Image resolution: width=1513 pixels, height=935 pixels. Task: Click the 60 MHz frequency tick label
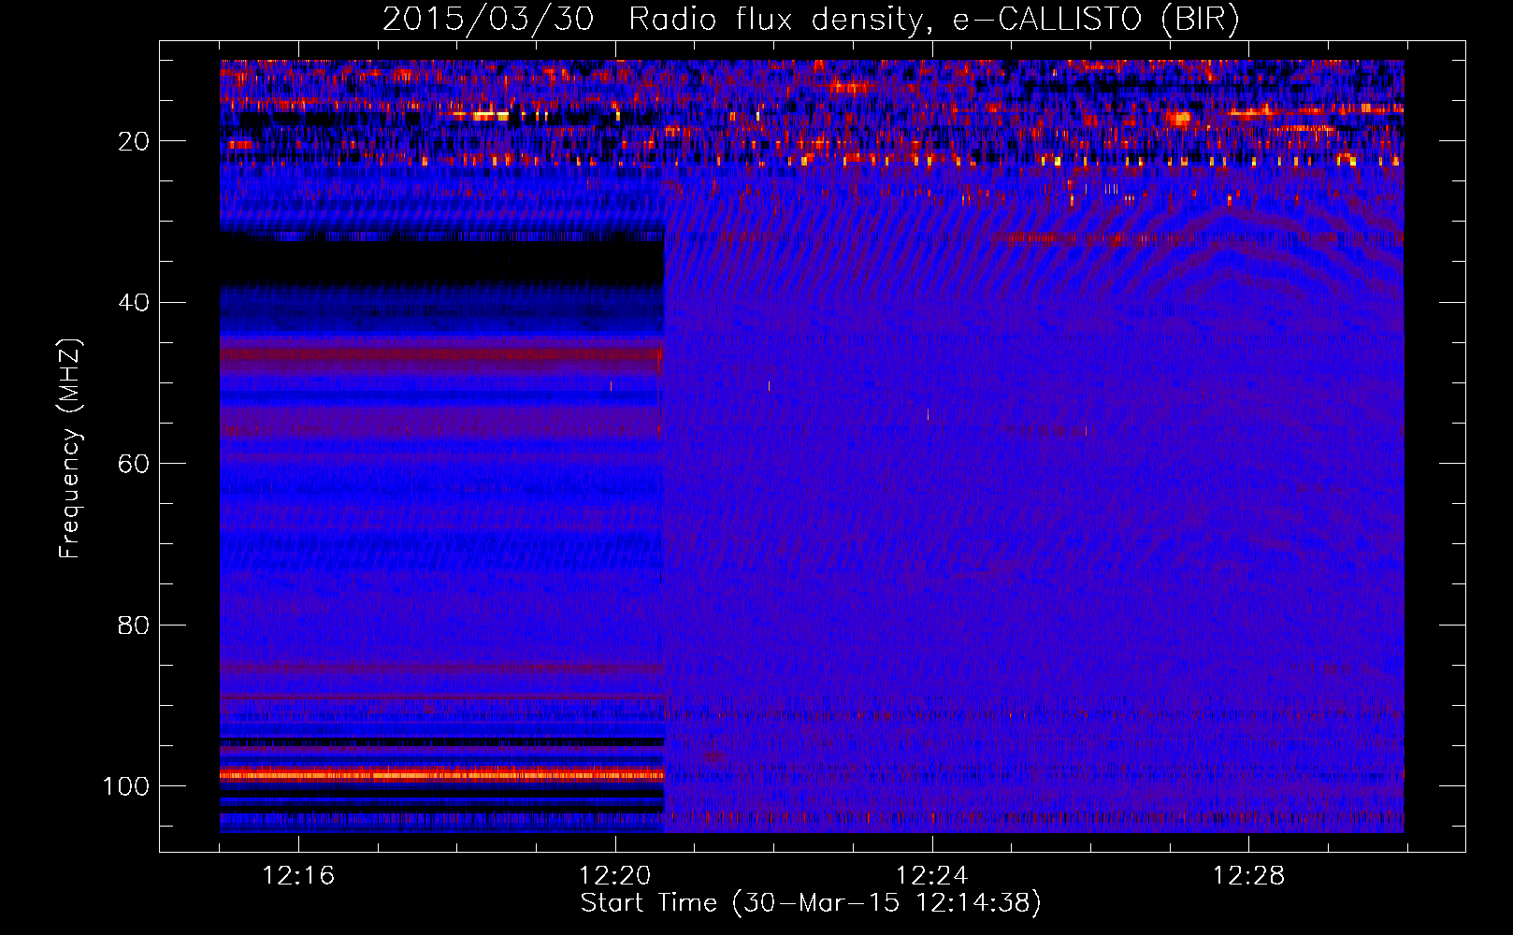click(134, 464)
